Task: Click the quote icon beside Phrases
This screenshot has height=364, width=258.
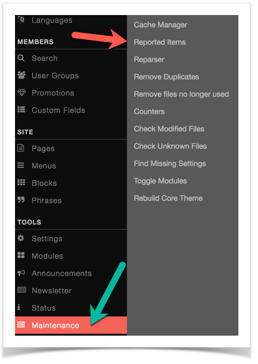Action: pos(21,200)
